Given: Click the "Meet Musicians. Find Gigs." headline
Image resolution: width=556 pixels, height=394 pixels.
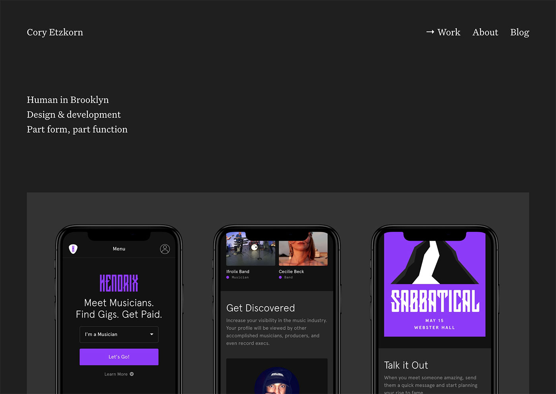Looking at the screenshot, I should click(119, 309).
